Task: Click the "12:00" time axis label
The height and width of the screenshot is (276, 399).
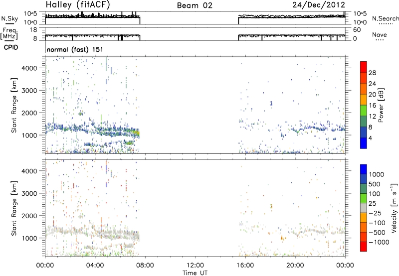Action: [195, 266]
